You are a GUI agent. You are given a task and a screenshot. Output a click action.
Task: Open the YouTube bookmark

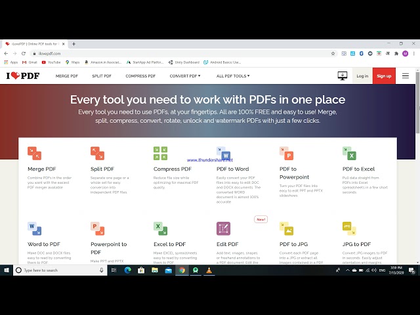pyautogui.click(x=51, y=62)
